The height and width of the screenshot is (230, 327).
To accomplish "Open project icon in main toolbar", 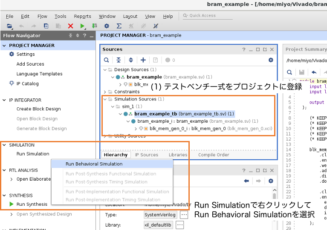I will pyautogui.click(x=9, y=26).
